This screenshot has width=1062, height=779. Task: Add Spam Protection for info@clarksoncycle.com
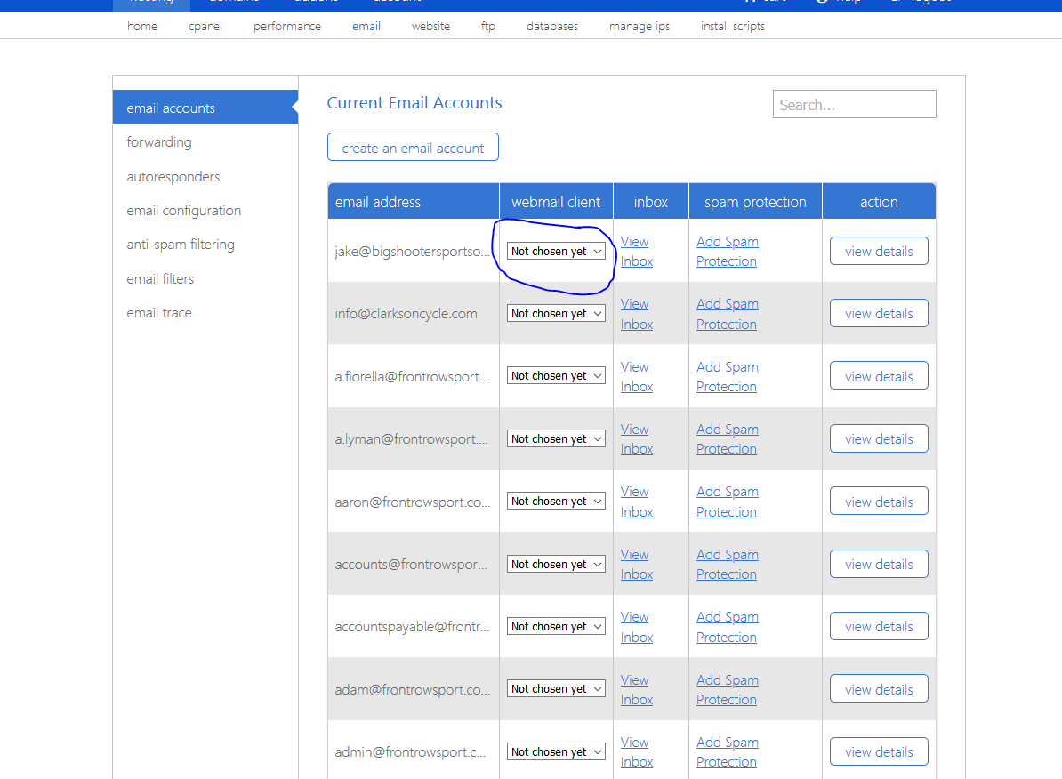(x=727, y=314)
